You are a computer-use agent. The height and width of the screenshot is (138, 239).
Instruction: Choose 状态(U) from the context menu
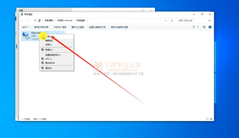pos(56,41)
